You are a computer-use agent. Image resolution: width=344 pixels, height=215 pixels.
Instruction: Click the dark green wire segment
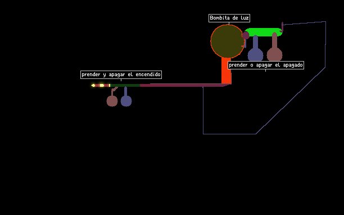point(125,85)
